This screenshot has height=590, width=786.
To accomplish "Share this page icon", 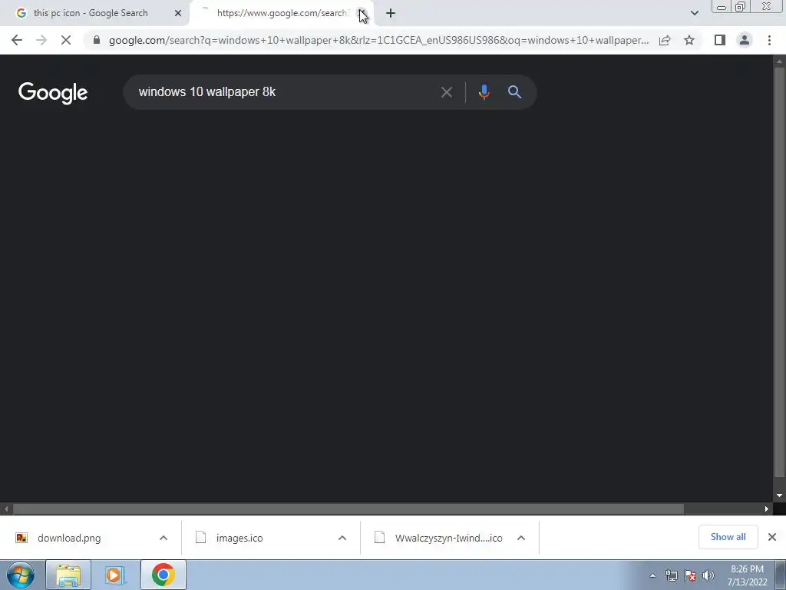I will coord(665,40).
